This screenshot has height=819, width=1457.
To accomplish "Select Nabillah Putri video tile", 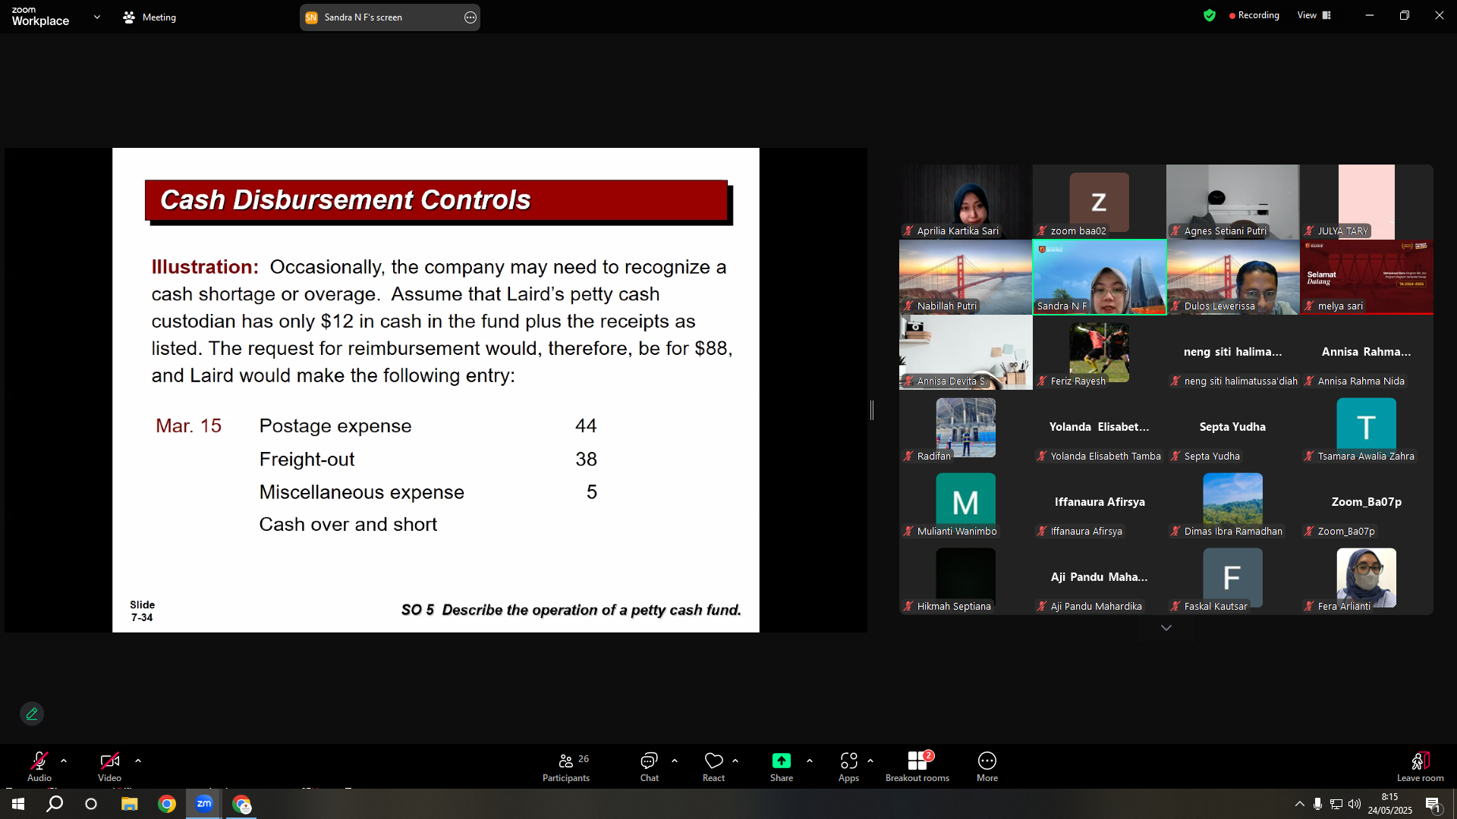I will pos(965,277).
